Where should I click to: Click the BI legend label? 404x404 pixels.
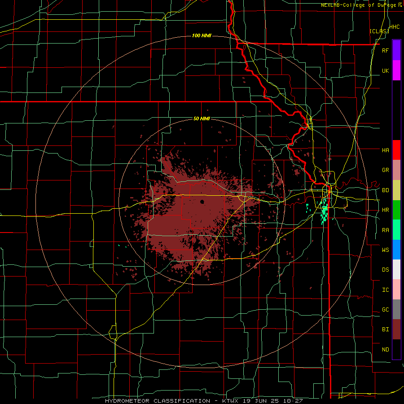(385, 329)
